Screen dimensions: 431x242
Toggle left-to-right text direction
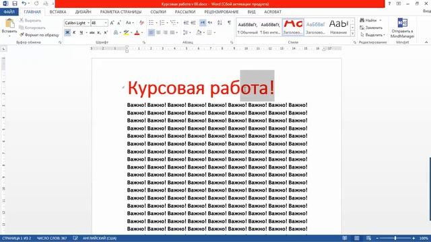coord(203,23)
